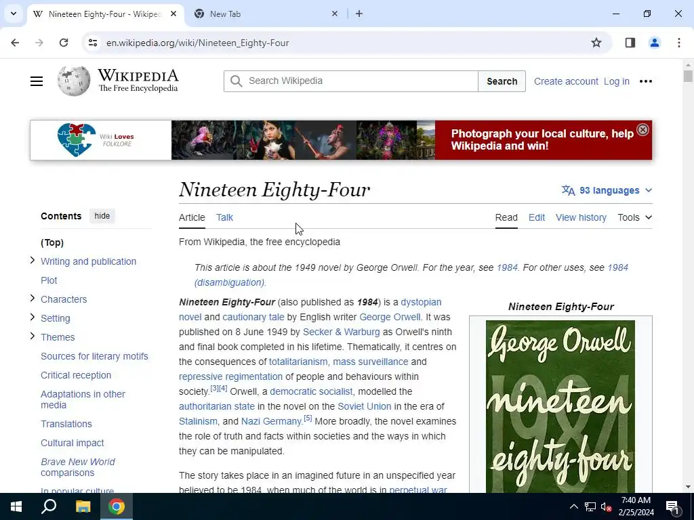The height and width of the screenshot is (520, 694).
Task: Open File Explorer from taskbar
Action: click(83, 506)
